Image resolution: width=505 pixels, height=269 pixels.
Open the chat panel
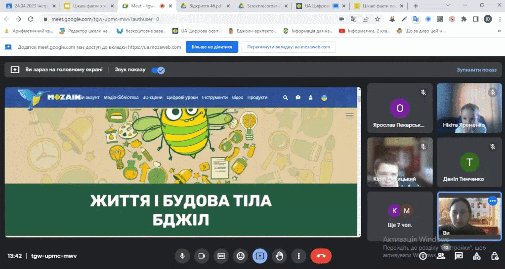pos(459,256)
